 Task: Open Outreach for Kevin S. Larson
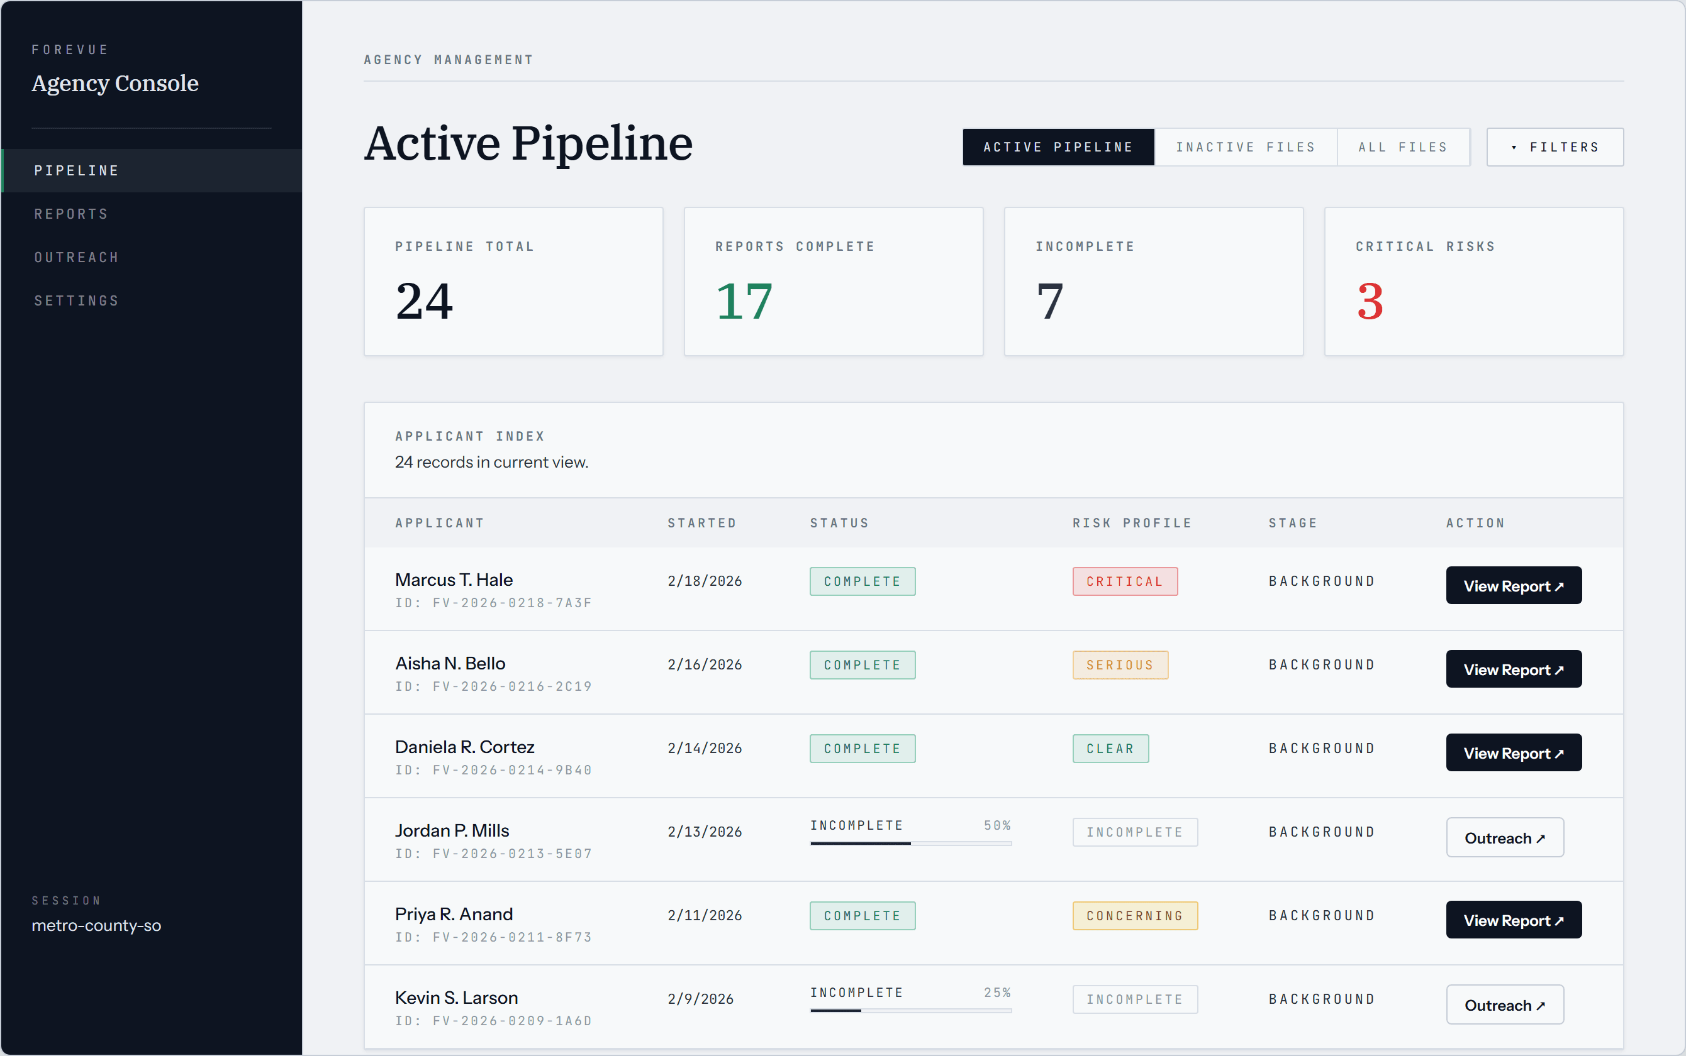[1505, 1004]
